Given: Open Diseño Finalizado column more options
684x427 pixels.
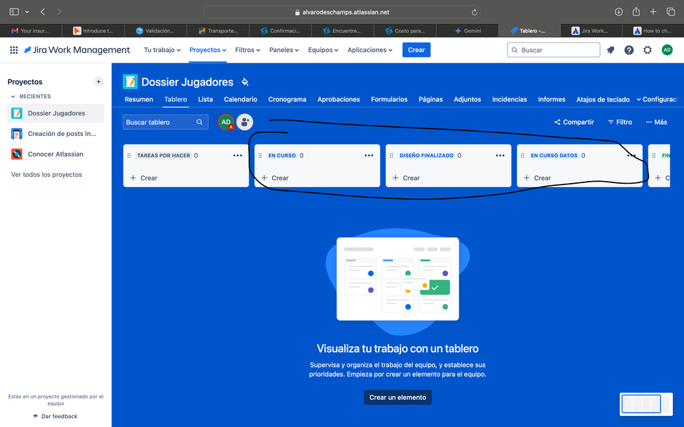Looking at the screenshot, I should coord(501,155).
